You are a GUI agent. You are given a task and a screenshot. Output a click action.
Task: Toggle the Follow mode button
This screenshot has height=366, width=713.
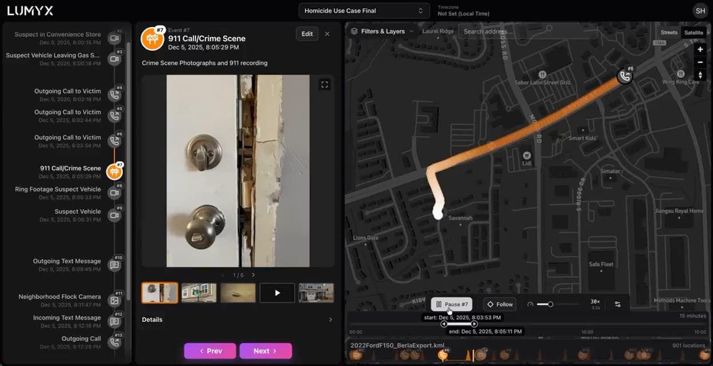[500, 304]
